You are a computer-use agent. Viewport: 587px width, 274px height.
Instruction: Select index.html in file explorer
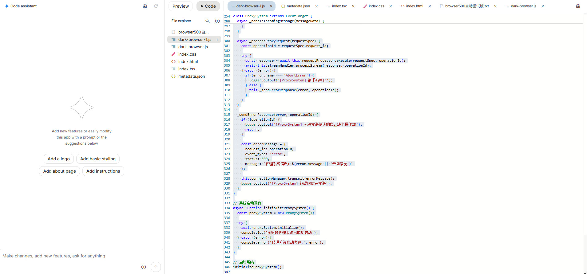[x=188, y=62]
